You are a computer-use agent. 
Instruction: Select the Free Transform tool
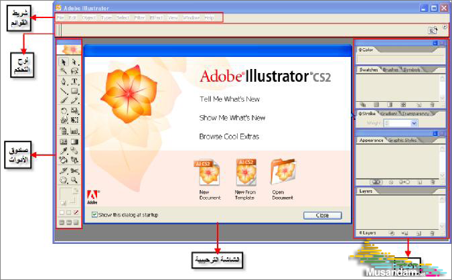coord(74,120)
